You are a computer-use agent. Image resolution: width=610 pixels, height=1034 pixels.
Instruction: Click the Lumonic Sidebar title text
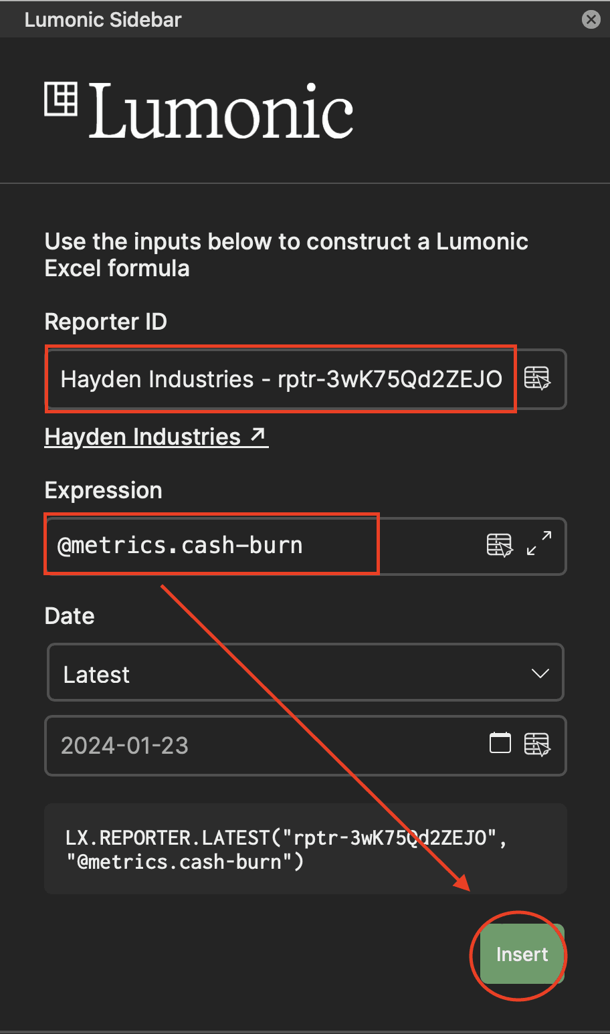coord(103,19)
